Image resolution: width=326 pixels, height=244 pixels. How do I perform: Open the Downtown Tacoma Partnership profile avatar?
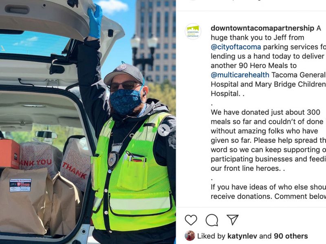pyautogui.click(x=193, y=31)
